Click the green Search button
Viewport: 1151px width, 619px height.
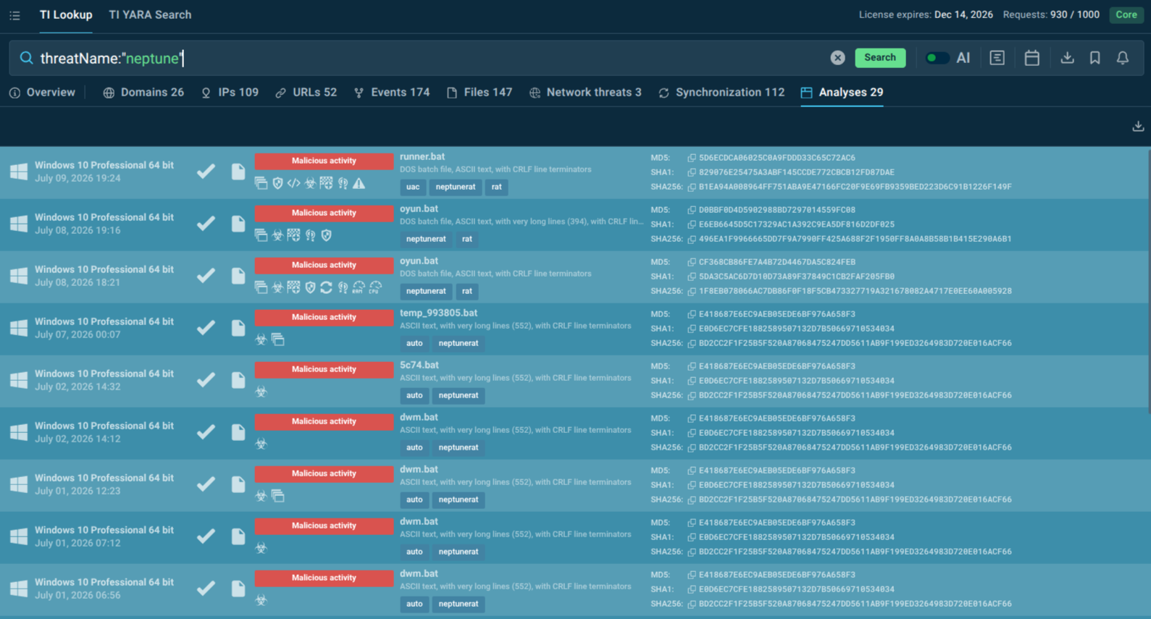pyautogui.click(x=880, y=58)
